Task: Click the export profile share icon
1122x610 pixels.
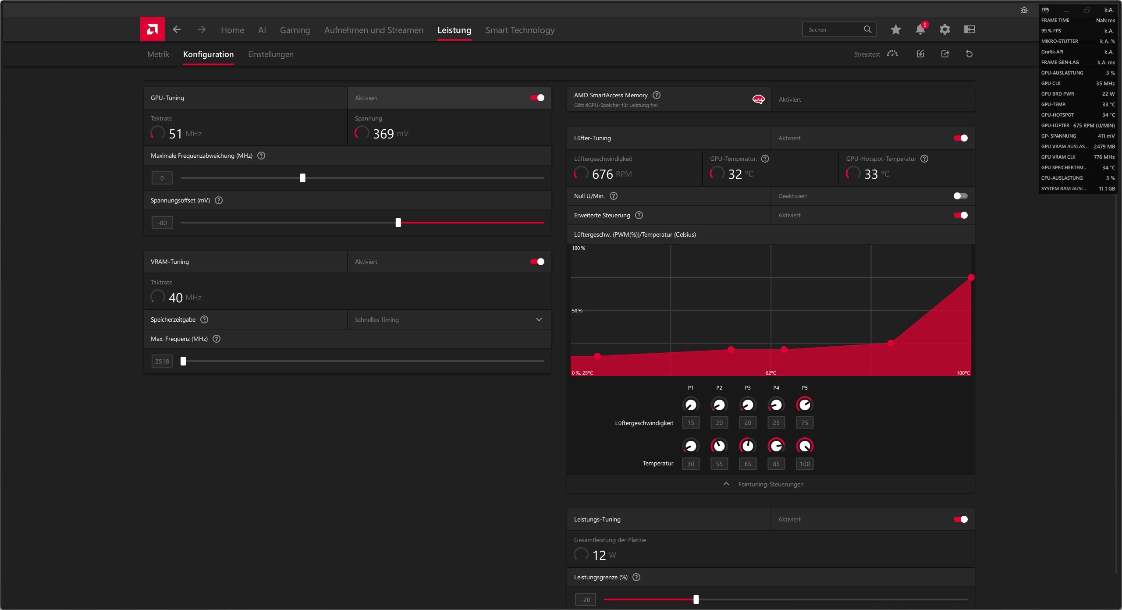Action: [945, 54]
